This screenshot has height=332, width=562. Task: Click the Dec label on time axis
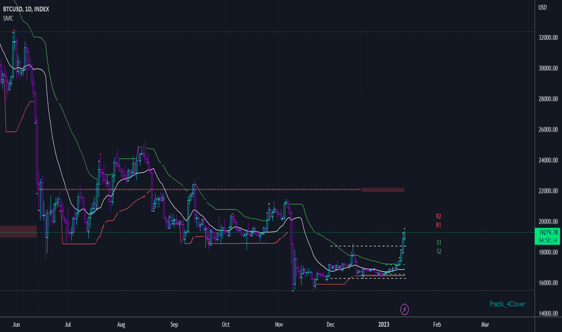click(330, 325)
